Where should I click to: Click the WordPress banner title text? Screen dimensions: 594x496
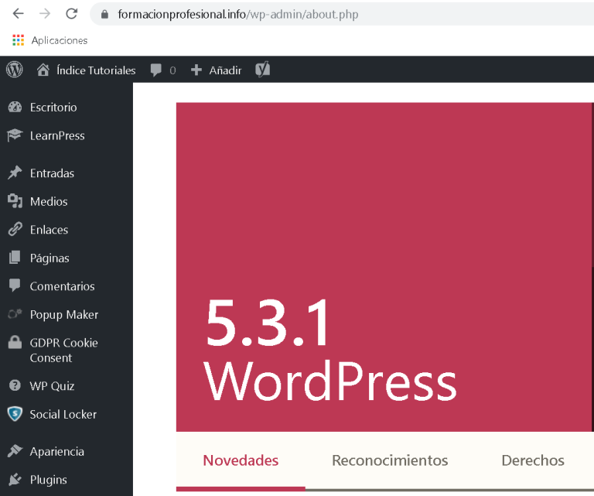pyautogui.click(x=330, y=381)
